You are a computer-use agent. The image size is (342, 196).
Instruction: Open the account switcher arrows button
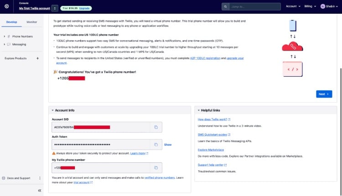tap(55, 8)
